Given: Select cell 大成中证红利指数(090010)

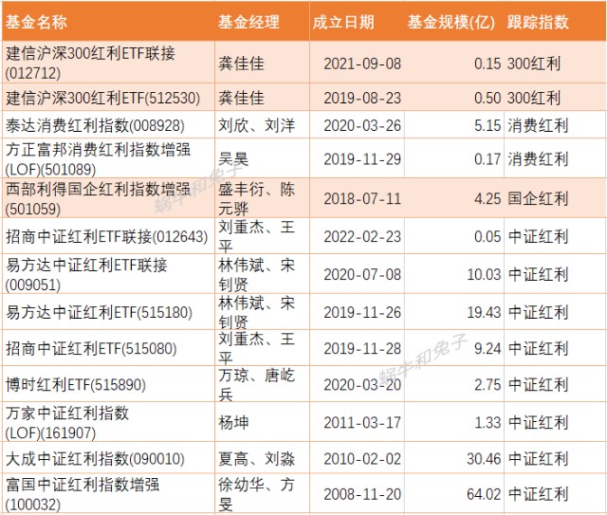Looking at the screenshot, I should [x=108, y=458].
